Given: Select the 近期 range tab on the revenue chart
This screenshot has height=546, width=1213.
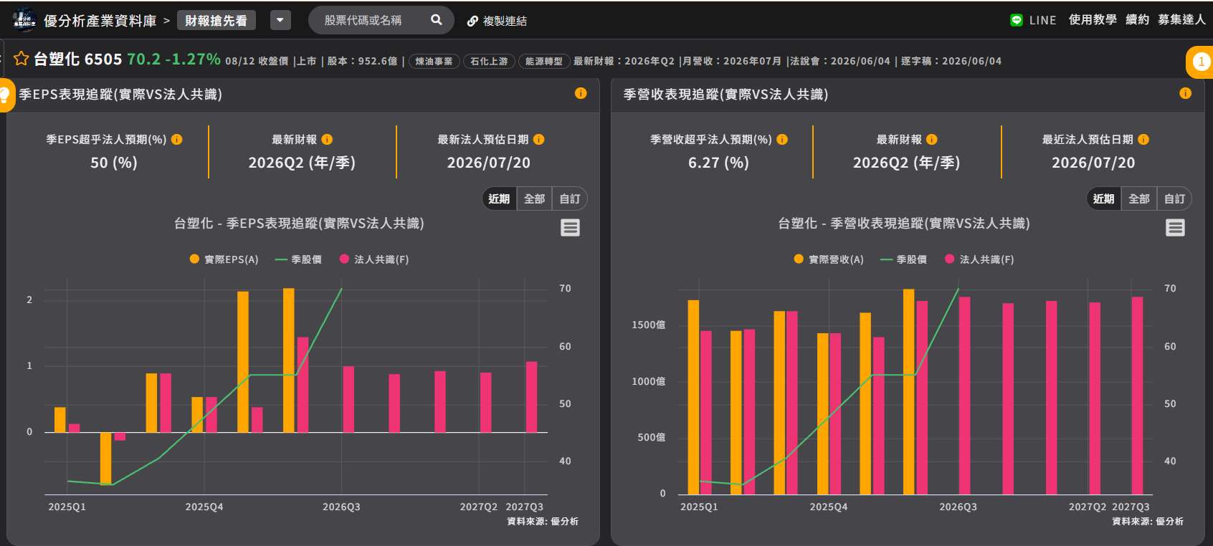Looking at the screenshot, I should [x=1103, y=198].
